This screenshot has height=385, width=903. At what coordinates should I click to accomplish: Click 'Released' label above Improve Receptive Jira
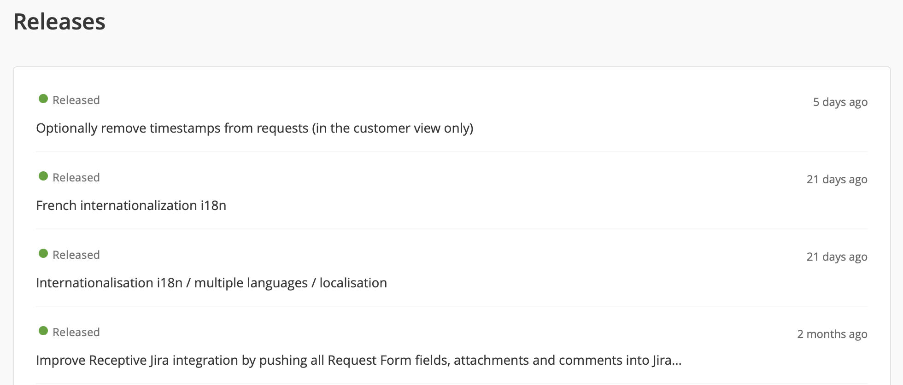[x=76, y=332]
